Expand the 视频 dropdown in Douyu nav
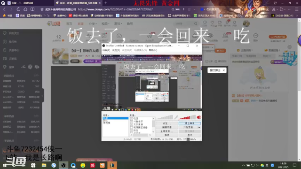 (105, 23)
